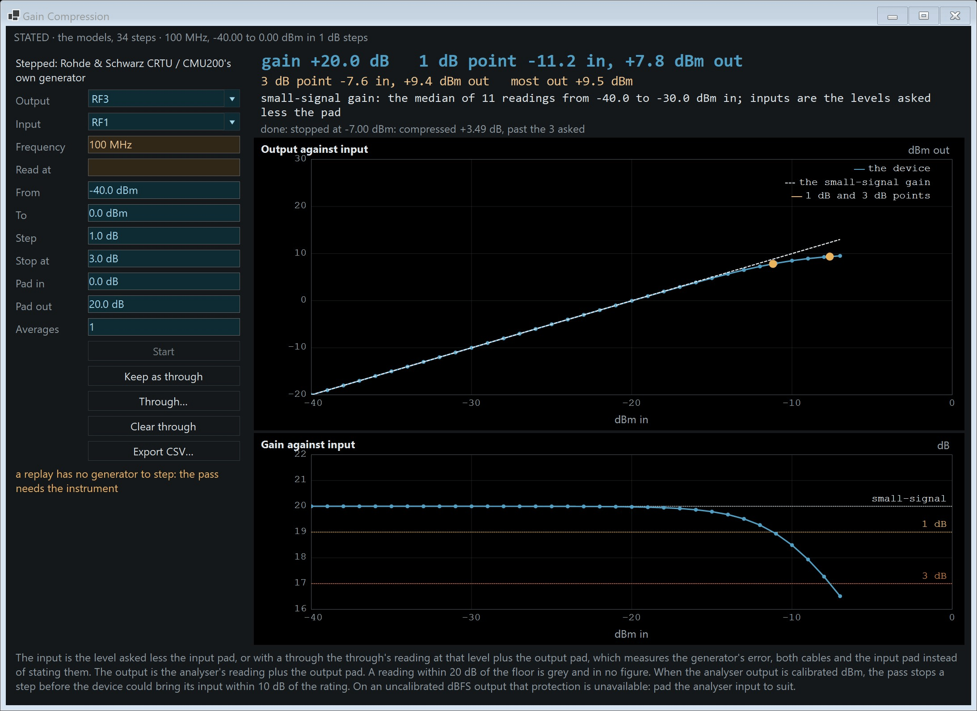
Task: Click Clear through
Action: (x=164, y=426)
